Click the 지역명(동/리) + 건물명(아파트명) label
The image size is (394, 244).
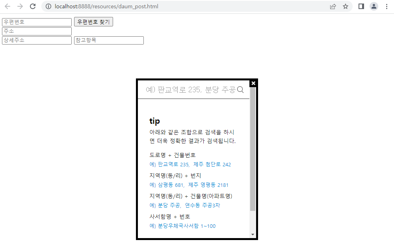191,196
